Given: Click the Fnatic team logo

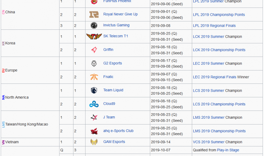Looking at the screenshot, I should (94, 77).
